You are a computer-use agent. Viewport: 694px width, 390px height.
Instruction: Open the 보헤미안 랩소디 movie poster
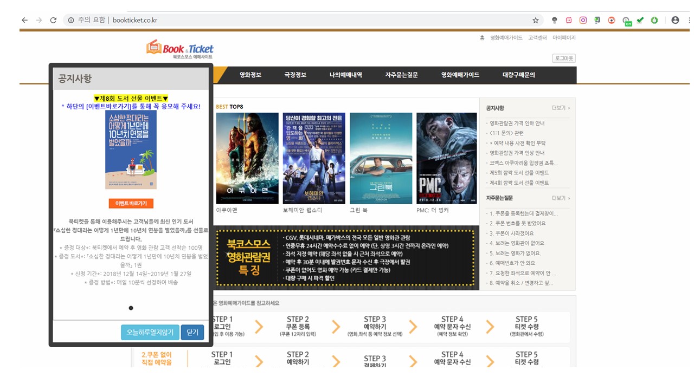314,158
